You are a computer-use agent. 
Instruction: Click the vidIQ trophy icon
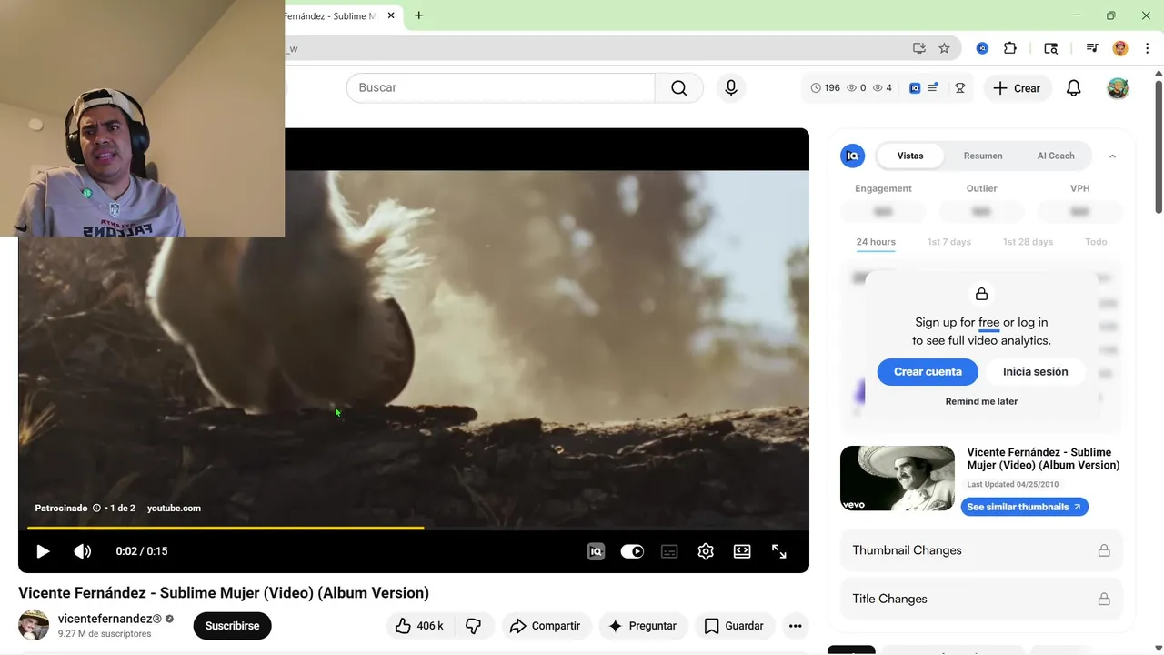959,88
